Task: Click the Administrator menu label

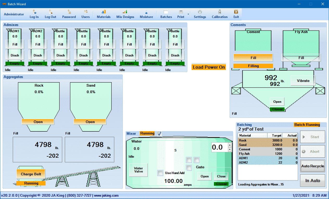Action: tap(14, 14)
